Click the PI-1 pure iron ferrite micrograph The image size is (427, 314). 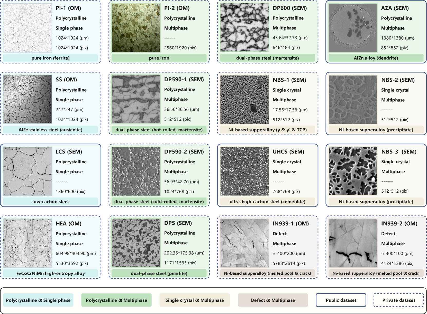(x=28, y=28)
